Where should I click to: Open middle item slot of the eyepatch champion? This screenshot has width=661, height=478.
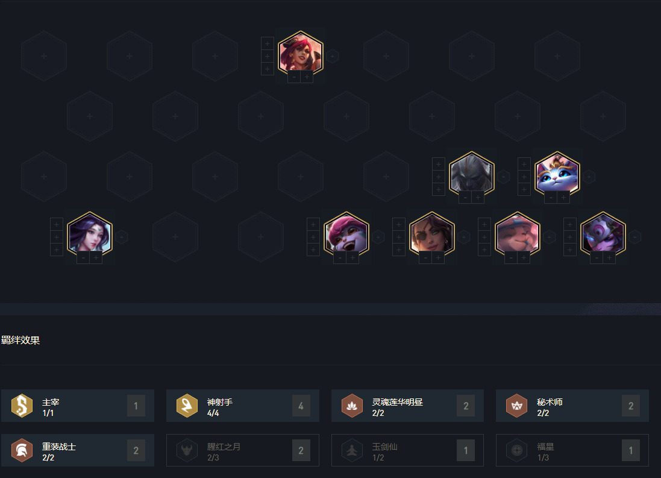pos(399,237)
